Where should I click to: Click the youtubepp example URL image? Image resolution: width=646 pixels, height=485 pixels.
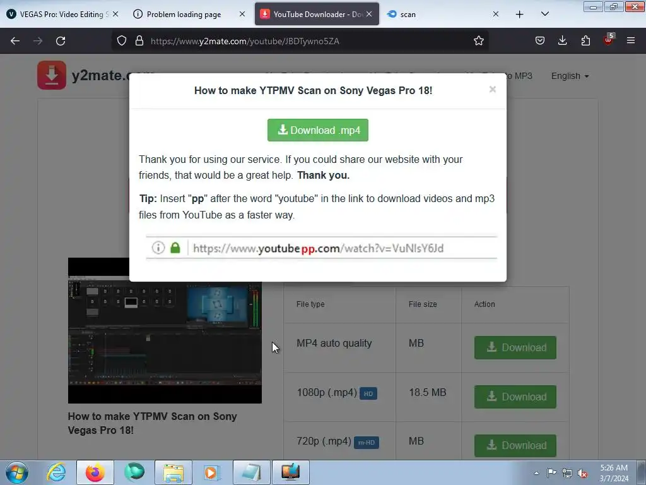point(321,248)
